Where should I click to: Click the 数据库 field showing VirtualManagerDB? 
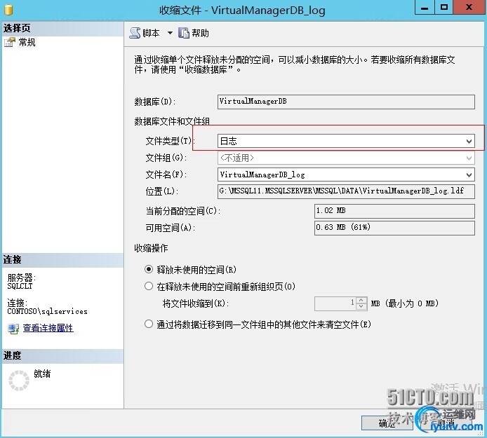coord(346,102)
